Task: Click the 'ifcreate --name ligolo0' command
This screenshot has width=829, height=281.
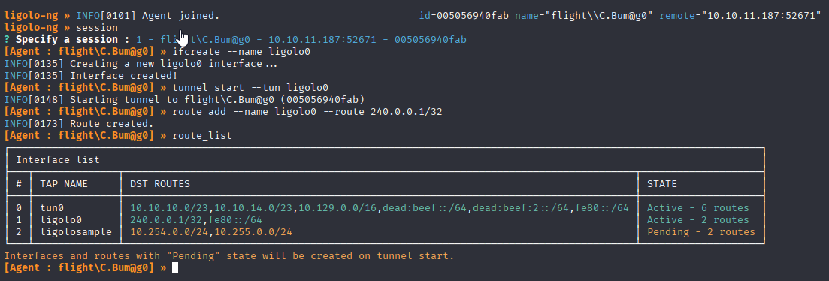Action: (241, 52)
